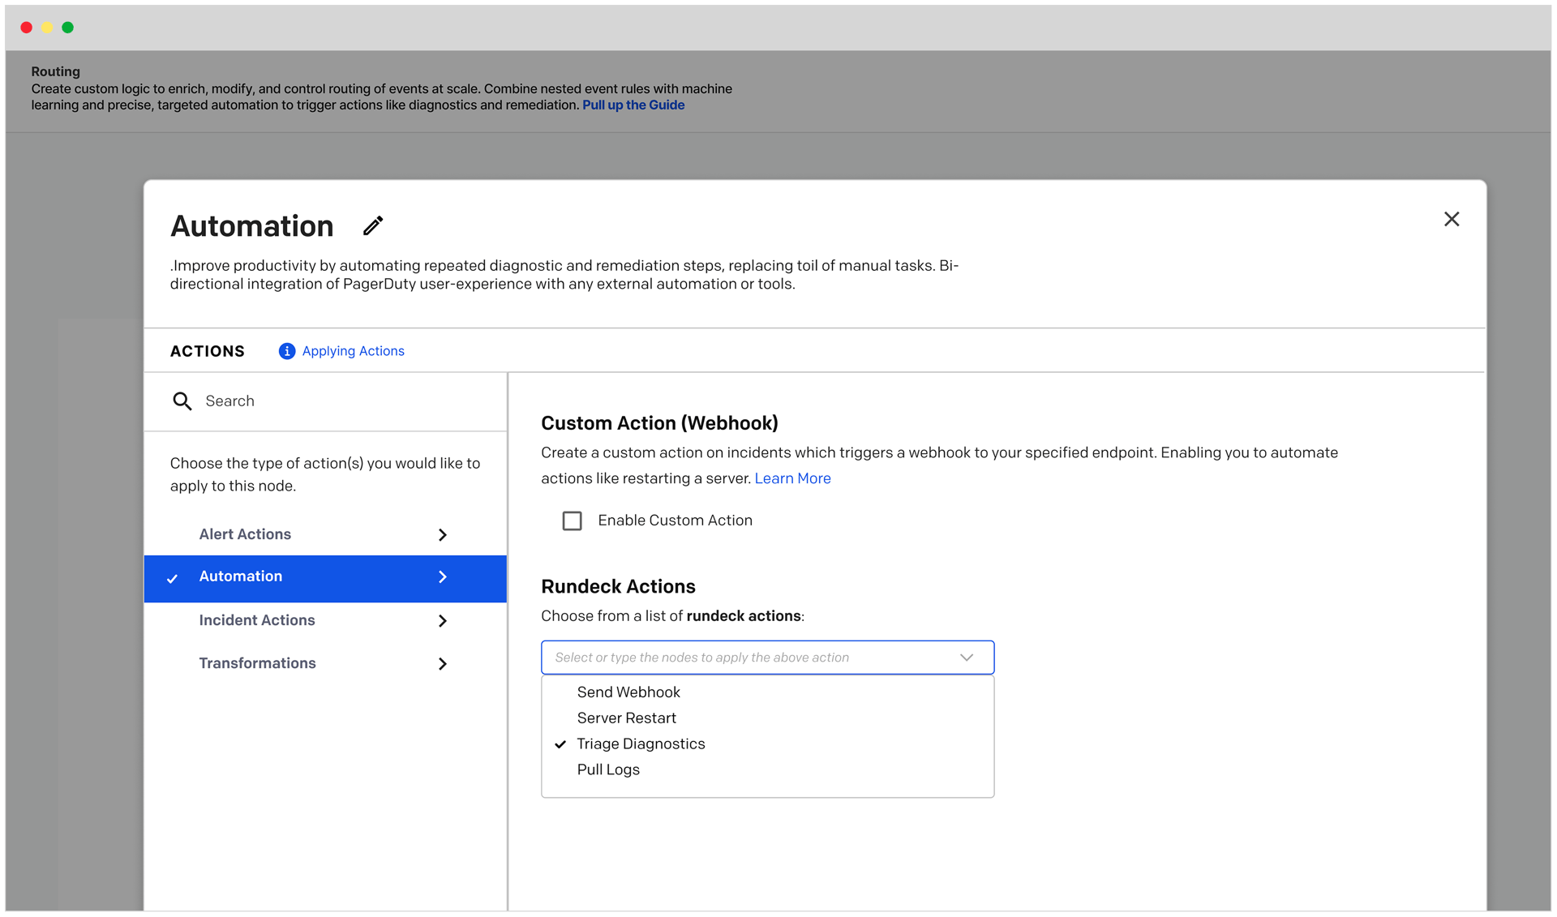Viewport: 1557px width, 917px height.
Task: Choose Server Restart in dropdown list
Action: click(x=626, y=718)
